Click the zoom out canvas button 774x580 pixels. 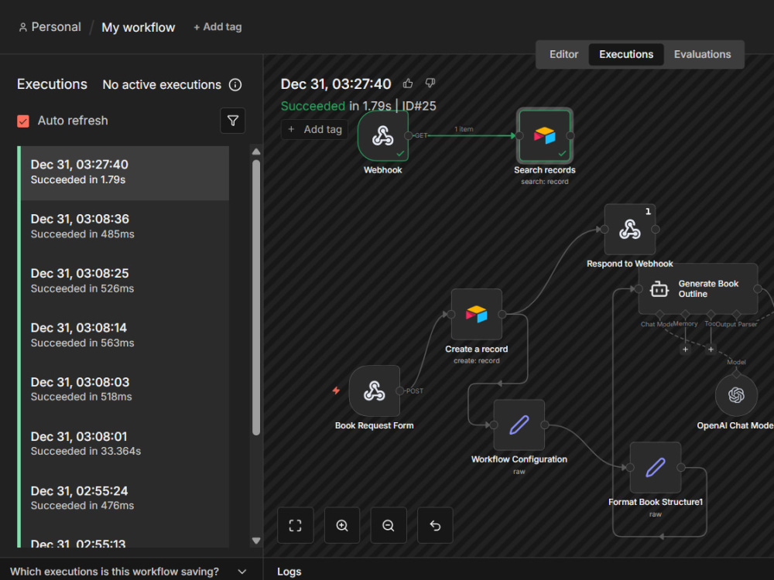click(389, 525)
